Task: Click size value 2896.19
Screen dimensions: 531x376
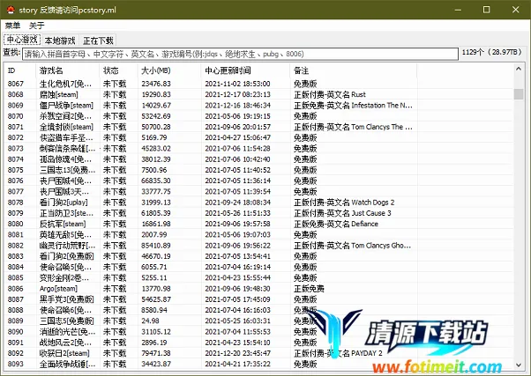Action: coord(154,343)
